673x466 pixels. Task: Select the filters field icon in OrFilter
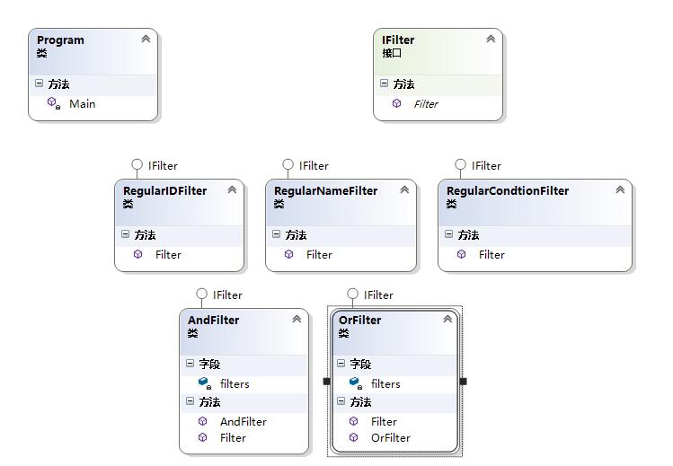356,382
